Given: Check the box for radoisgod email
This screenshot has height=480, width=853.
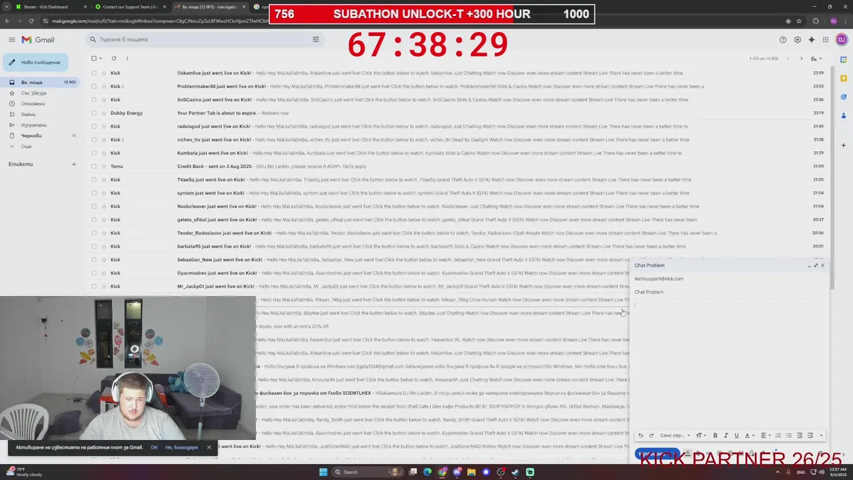Looking at the screenshot, I should pos(93,126).
